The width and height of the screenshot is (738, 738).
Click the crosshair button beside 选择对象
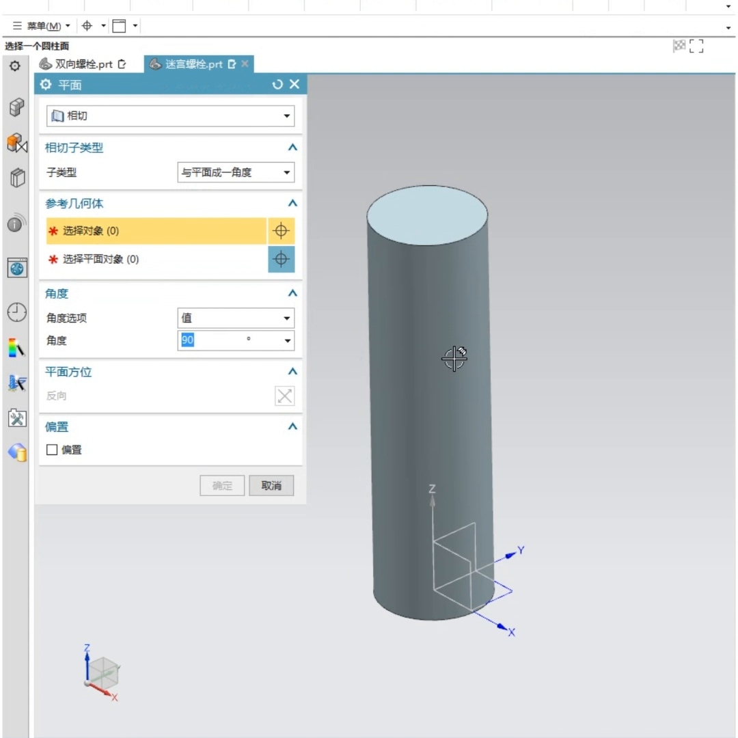click(282, 231)
